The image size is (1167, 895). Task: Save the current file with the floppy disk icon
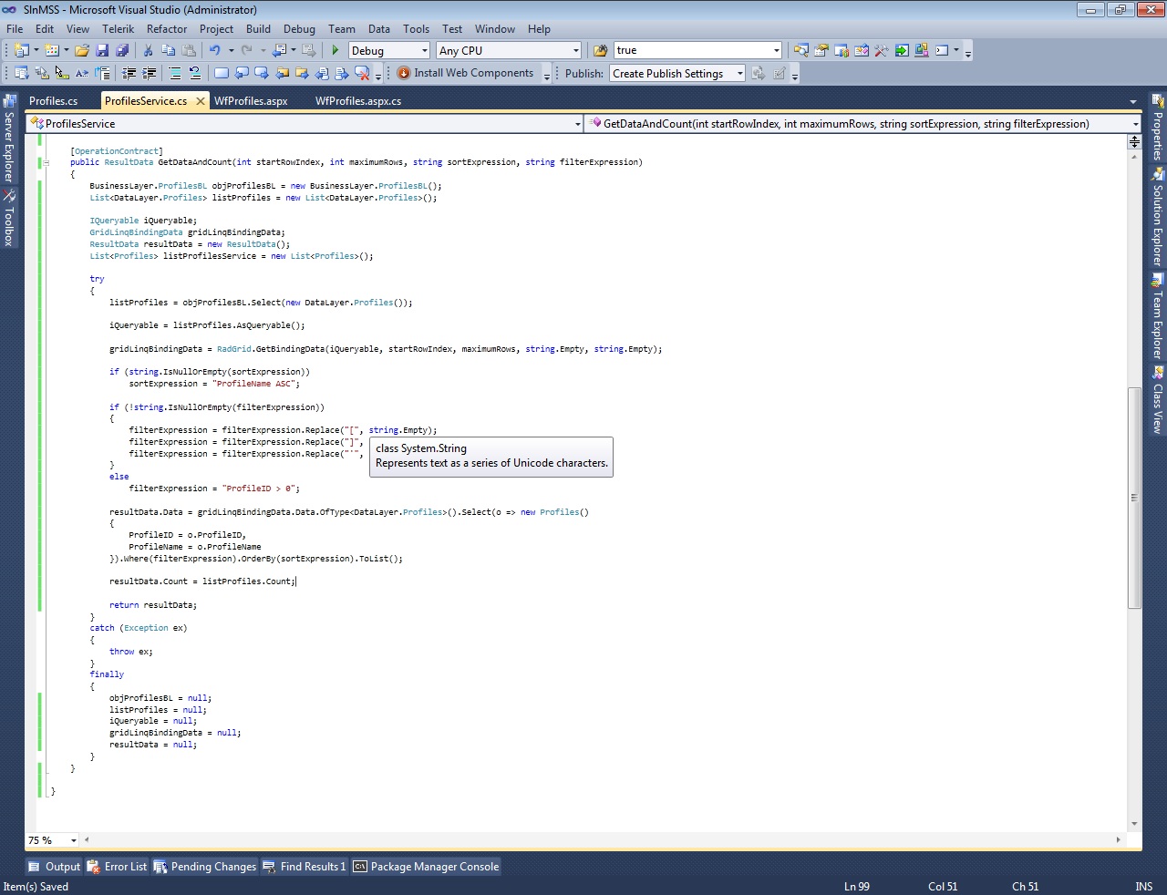(102, 51)
